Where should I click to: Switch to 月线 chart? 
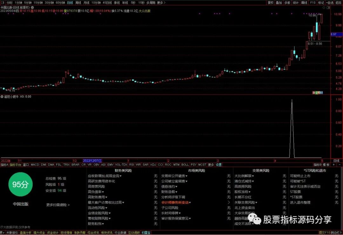click(x=86, y=3)
